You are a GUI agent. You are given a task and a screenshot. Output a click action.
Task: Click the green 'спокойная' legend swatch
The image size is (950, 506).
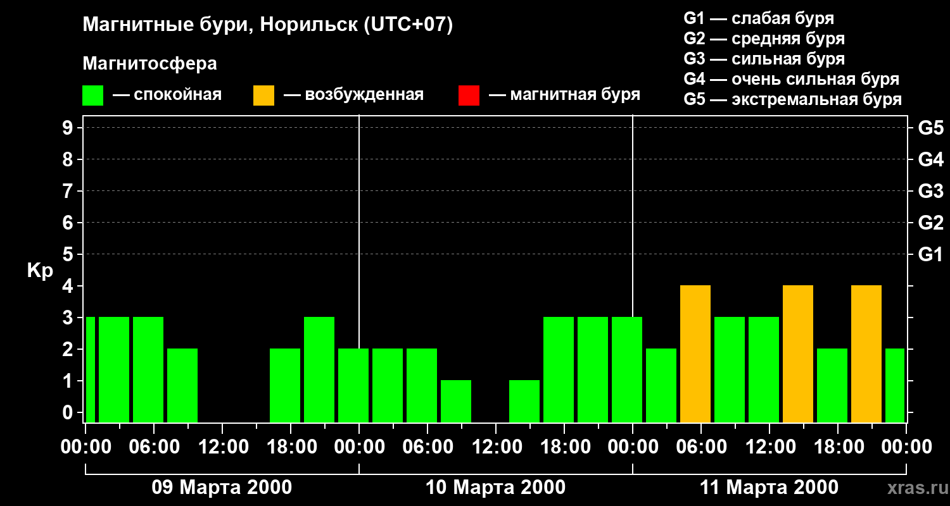click(x=93, y=96)
